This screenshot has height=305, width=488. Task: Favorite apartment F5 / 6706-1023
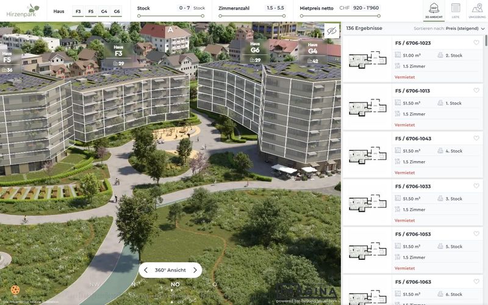pos(476,43)
